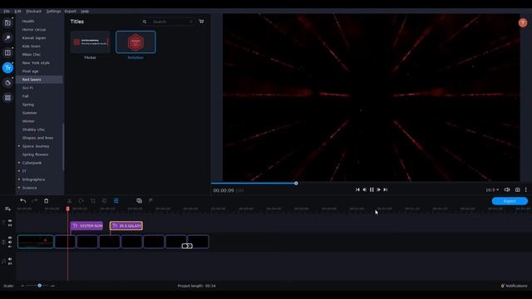
Task: Click the Add track icon
Action: 7,209
